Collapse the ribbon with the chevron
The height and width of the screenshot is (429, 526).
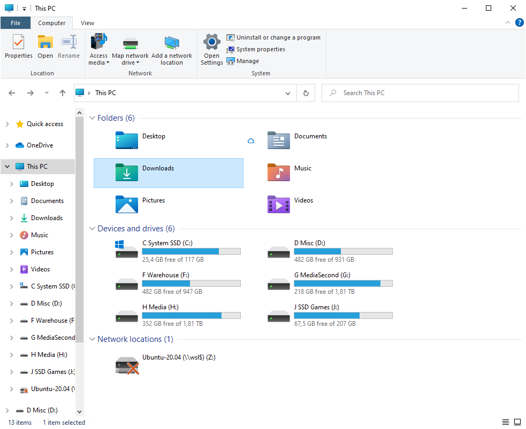coord(508,22)
